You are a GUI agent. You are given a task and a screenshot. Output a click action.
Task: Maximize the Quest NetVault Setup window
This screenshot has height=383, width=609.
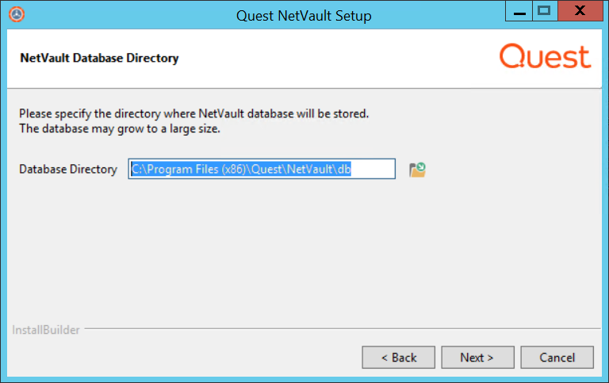544,12
